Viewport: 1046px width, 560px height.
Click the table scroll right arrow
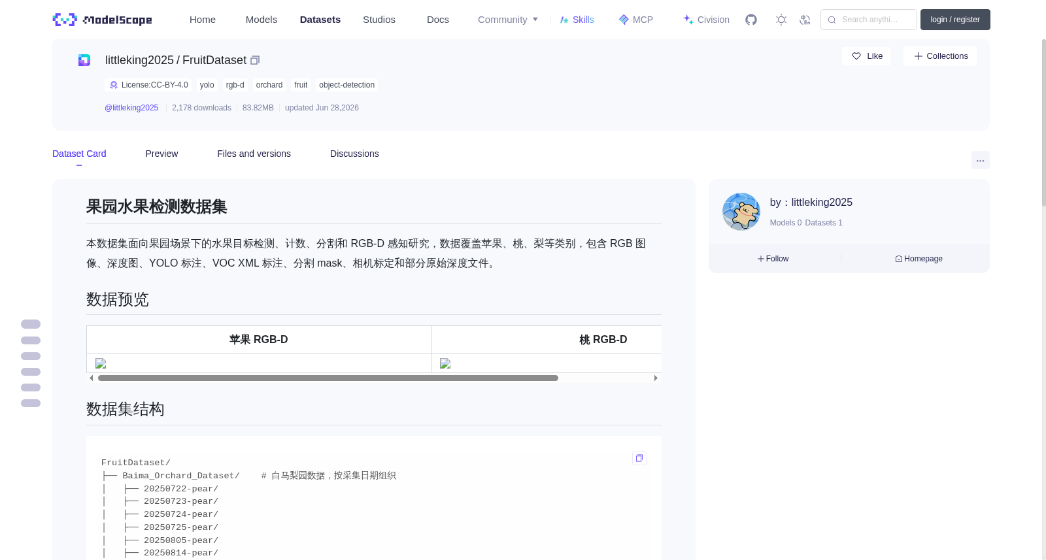[656, 378]
